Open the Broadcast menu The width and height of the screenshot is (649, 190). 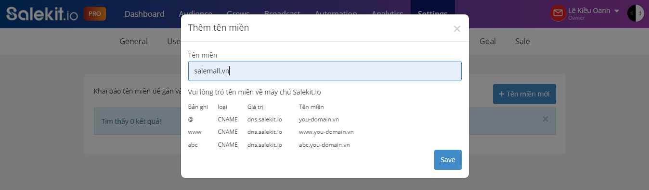pos(282,14)
